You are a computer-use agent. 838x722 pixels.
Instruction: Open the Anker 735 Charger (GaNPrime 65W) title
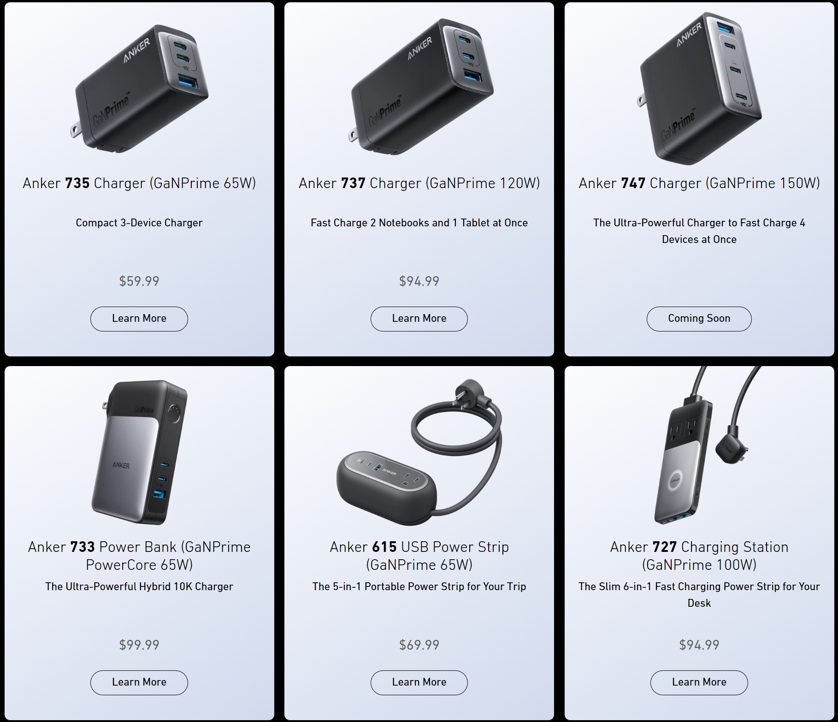(x=139, y=183)
